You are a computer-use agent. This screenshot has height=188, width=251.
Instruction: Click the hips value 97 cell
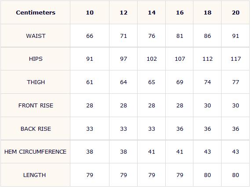(x=123, y=59)
